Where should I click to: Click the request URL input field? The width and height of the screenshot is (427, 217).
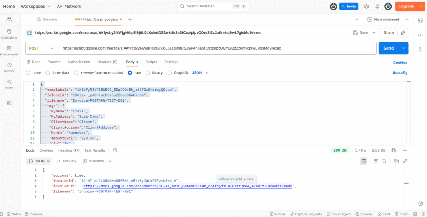(217, 48)
